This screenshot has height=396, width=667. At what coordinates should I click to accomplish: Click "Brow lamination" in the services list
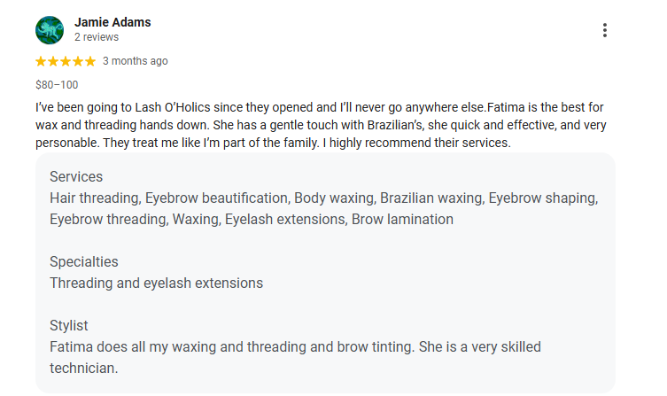point(402,219)
